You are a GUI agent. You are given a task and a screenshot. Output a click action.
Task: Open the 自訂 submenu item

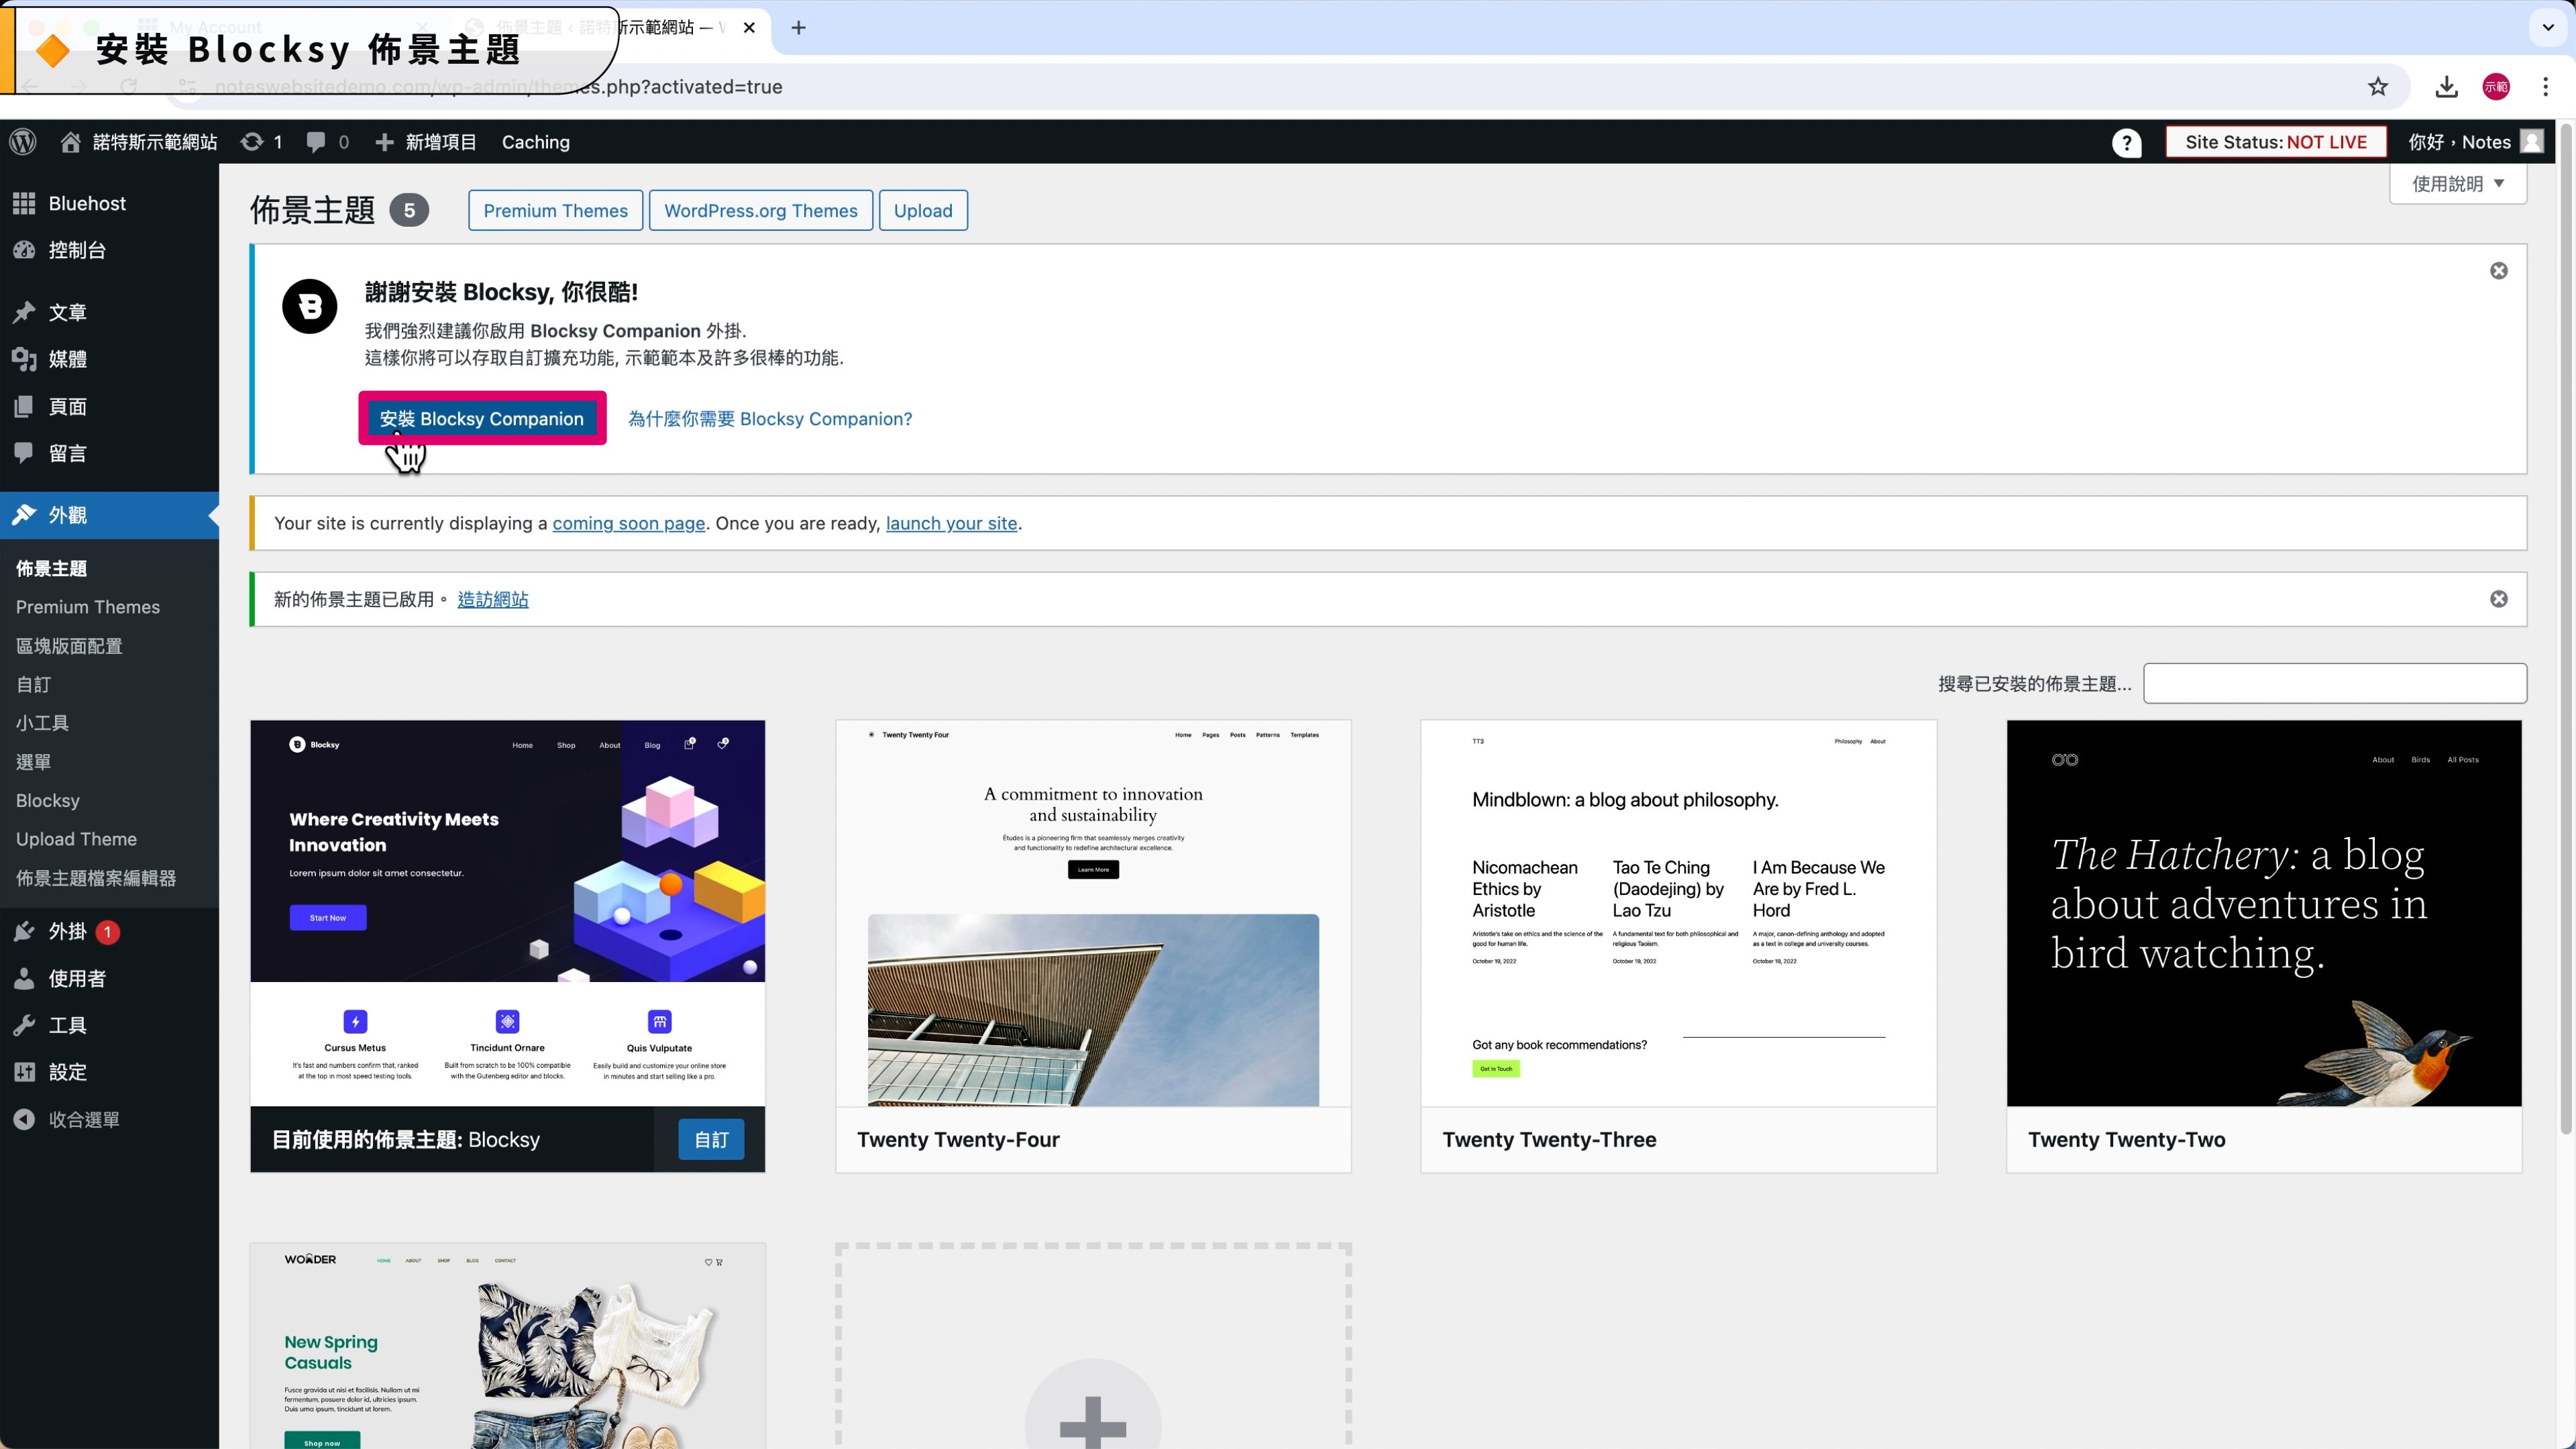(x=33, y=684)
